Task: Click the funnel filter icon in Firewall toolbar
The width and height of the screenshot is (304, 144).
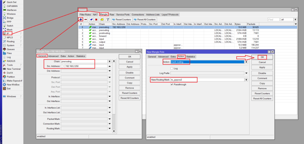Action: [x=108, y=20]
